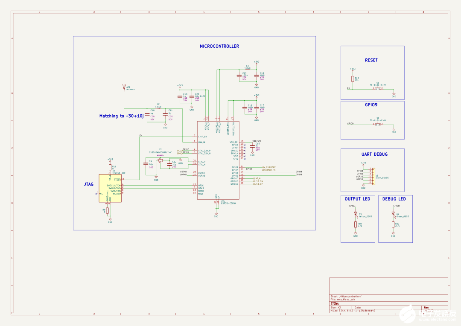Click the GPIO9 section heading
This screenshot has height=326, width=461.
coord(371,105)
